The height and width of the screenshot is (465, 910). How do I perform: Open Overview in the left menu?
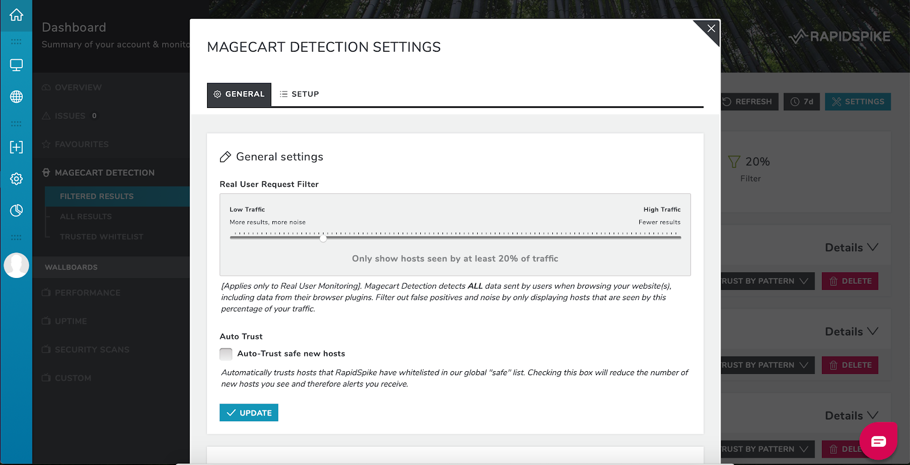click(72, 88)
